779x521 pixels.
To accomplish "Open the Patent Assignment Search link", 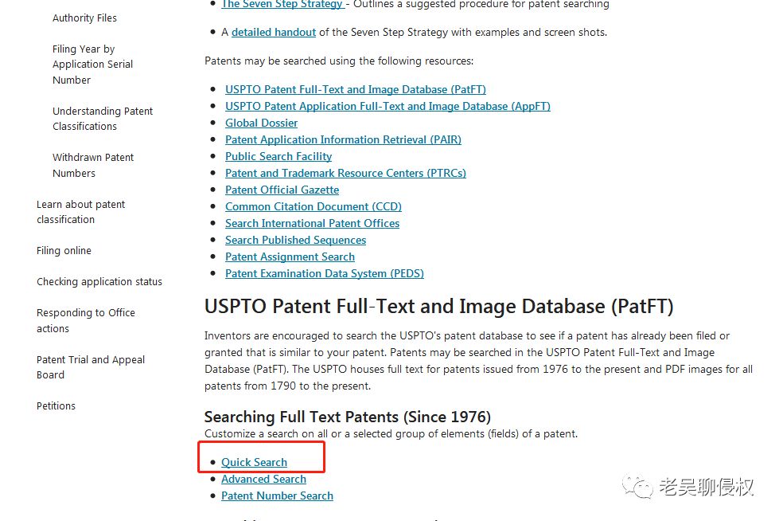I will click(x=290, y=257).
